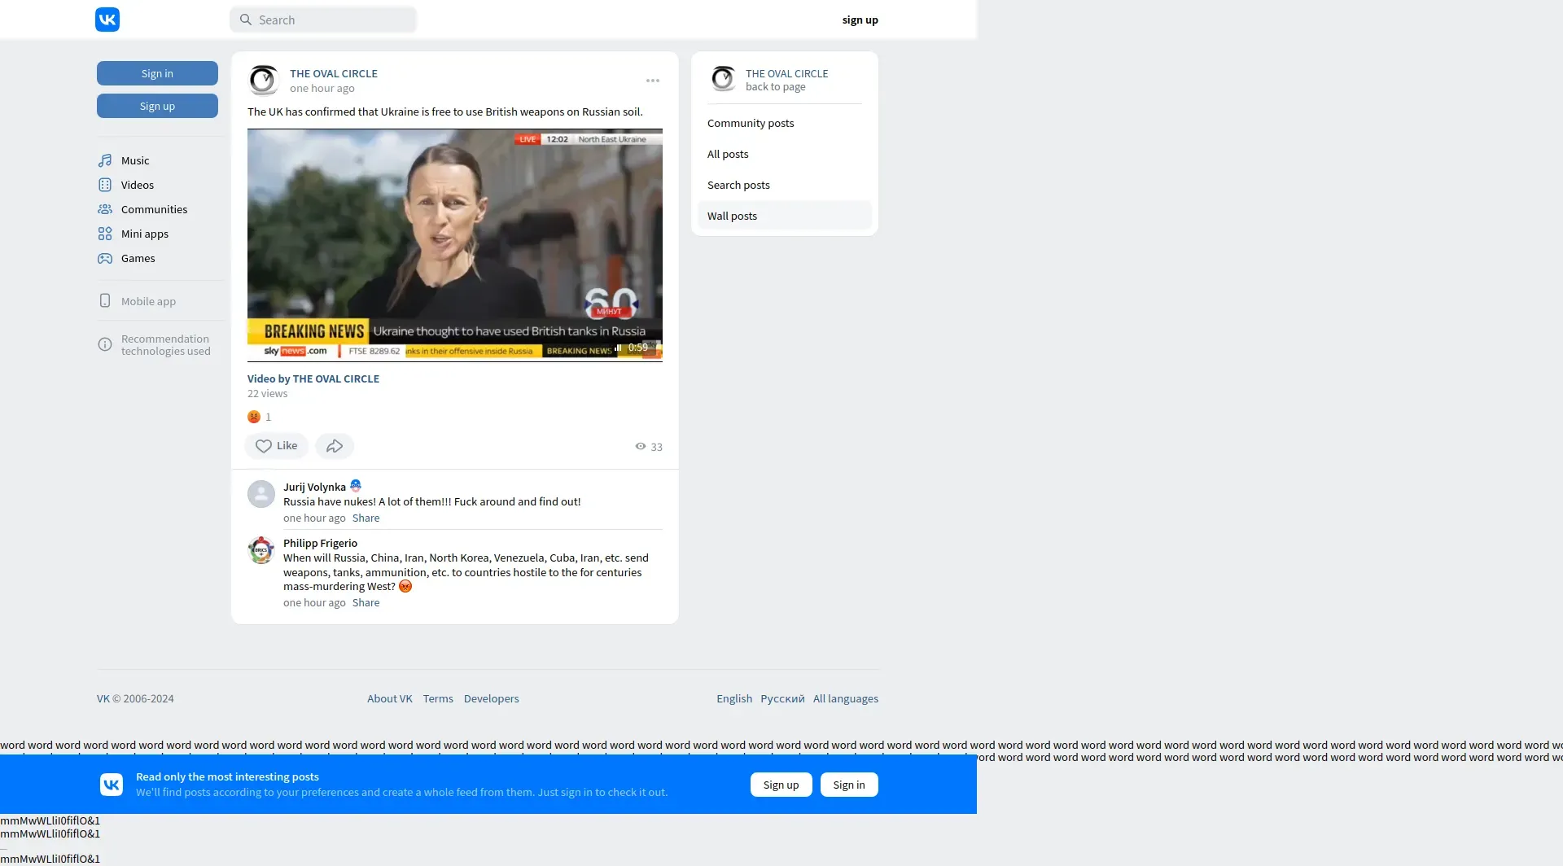Select All posts in right panel
Viewport: 1563px width, 866px height.
pos(785,154)
